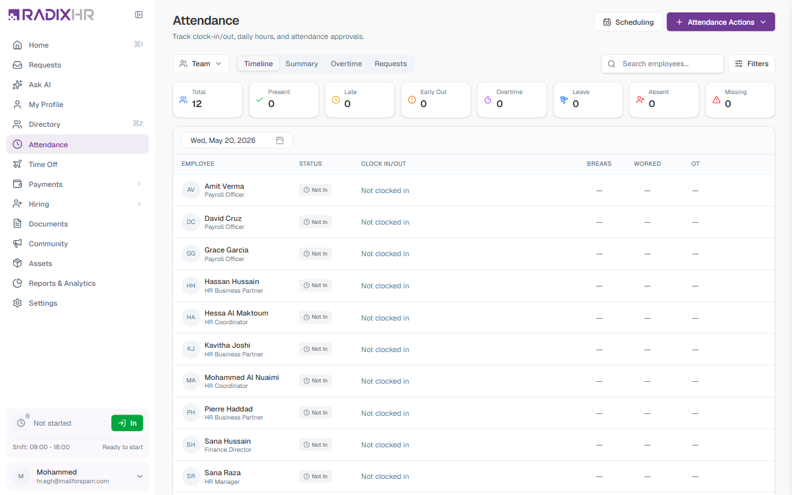
Task: Collapse the sidebar using the panel icon
Action: (x=139, y=15)
